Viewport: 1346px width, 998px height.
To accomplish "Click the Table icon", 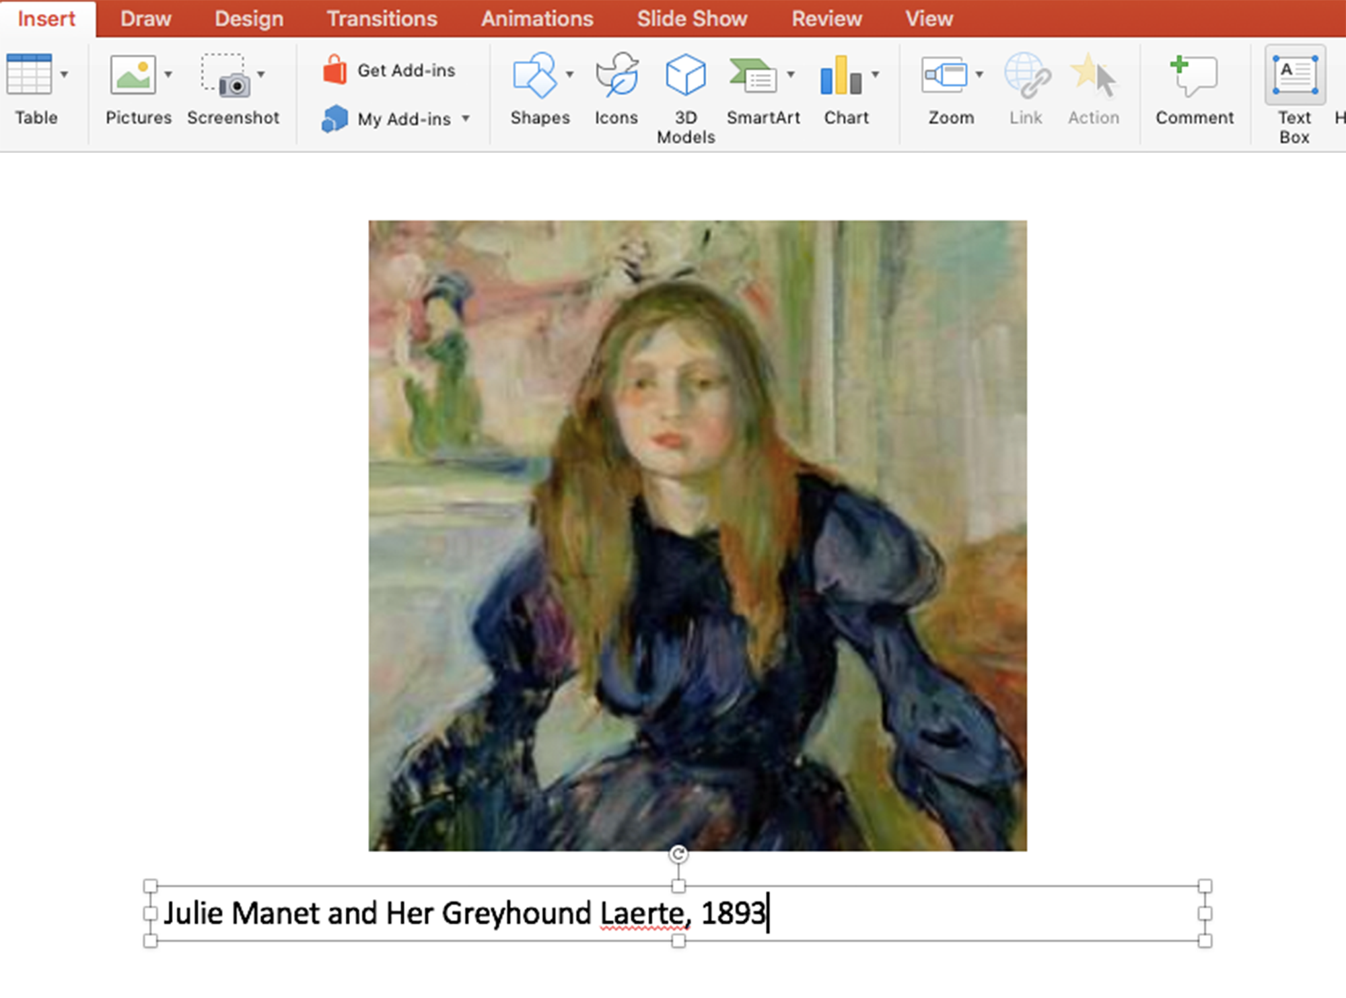I will (29, 74).
